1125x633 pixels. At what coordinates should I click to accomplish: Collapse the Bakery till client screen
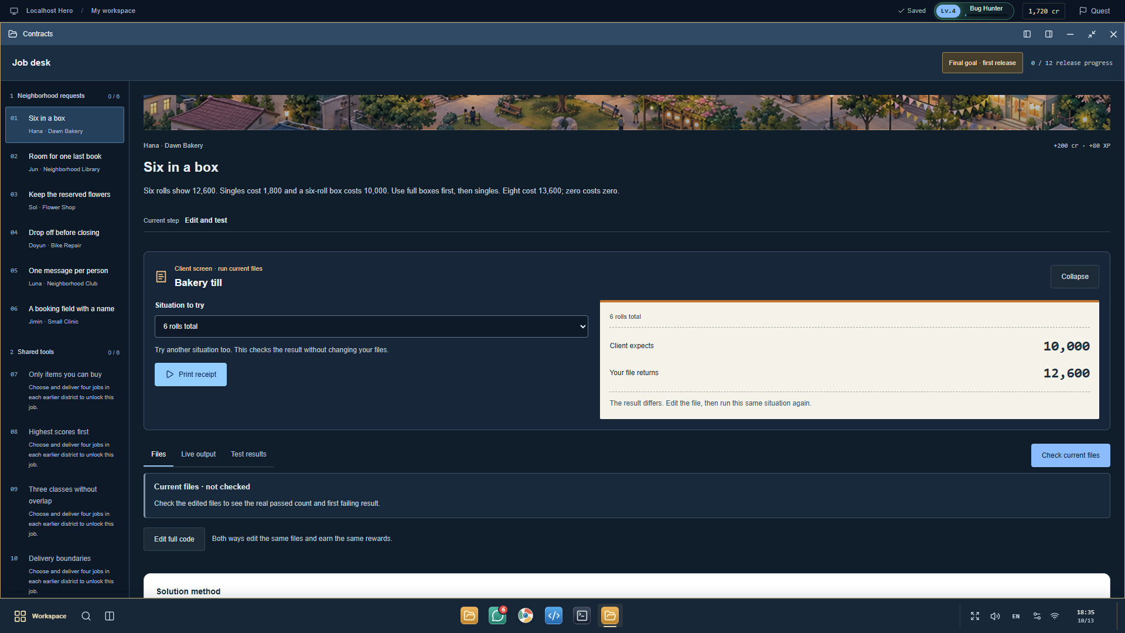click(1075, 277)
